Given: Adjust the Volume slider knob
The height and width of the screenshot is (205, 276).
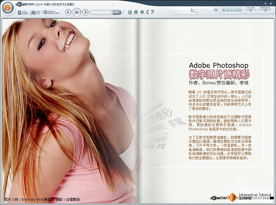Looking at the screenshot, I should (251, 11).
